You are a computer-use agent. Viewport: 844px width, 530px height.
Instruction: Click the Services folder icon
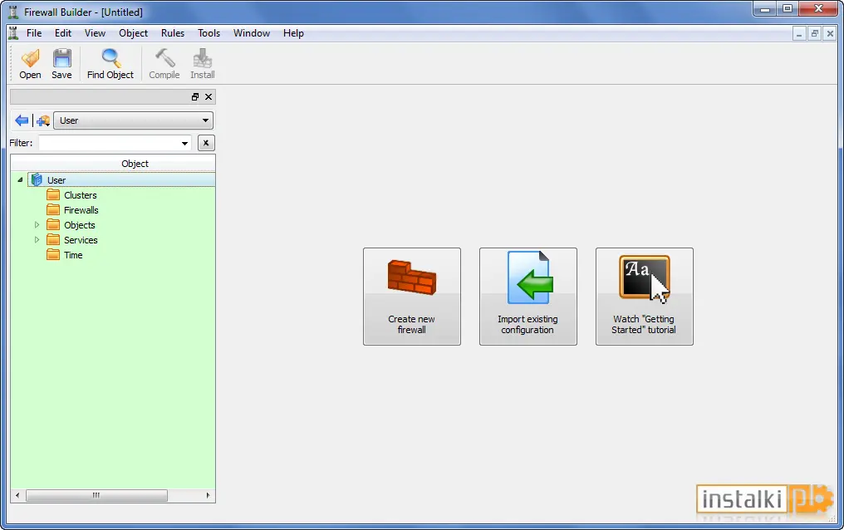[x=53, y=240]
